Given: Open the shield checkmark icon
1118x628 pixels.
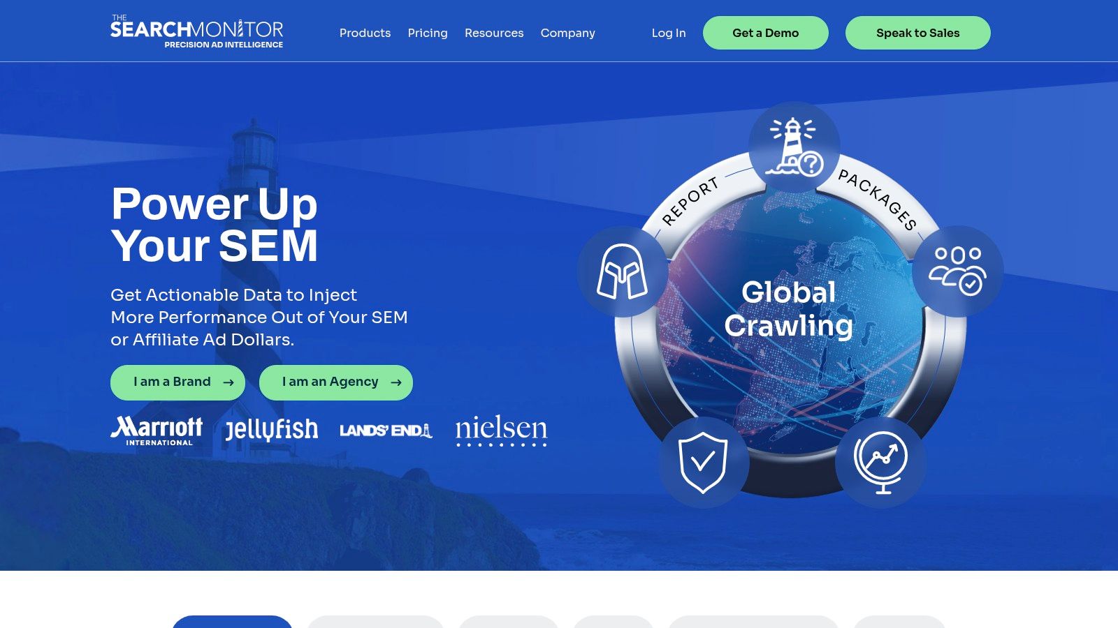Looking at the screenshot, I should click(704, 463).
